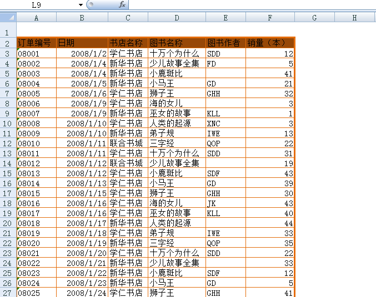
Task: Select row 1 header
Action: (x=7, y=30)
